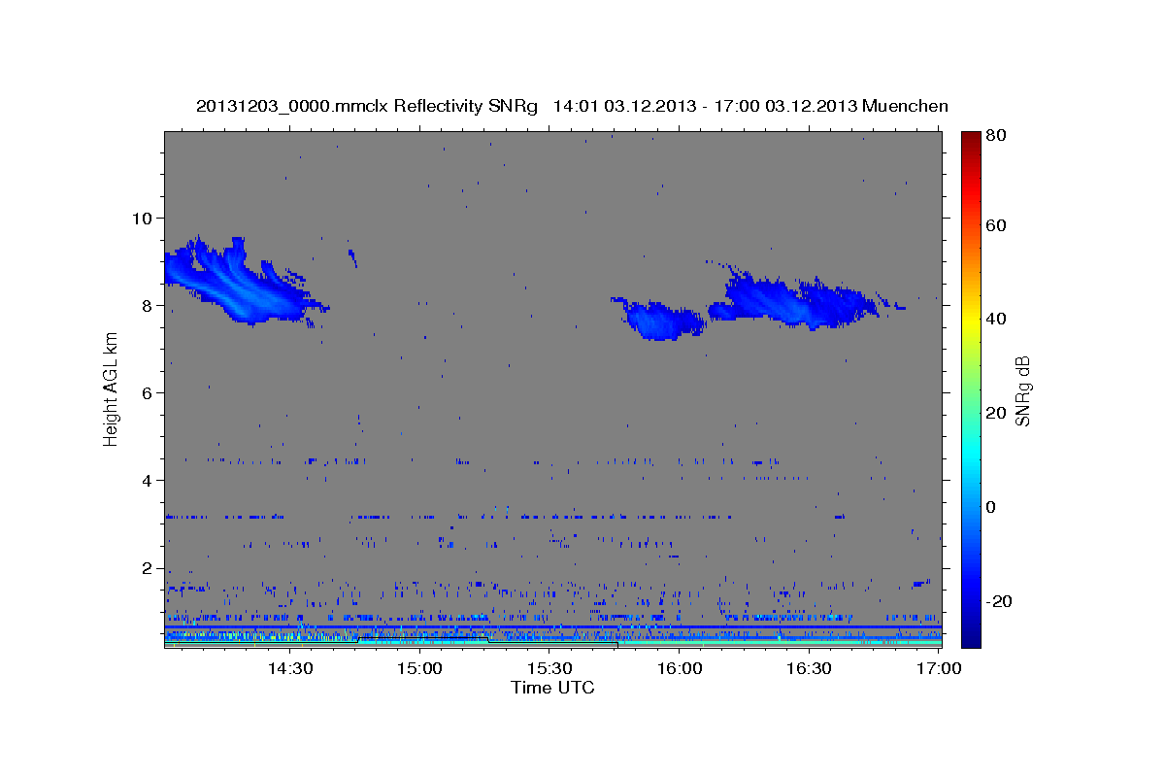Click the height tick label 10

coord(141,218)
